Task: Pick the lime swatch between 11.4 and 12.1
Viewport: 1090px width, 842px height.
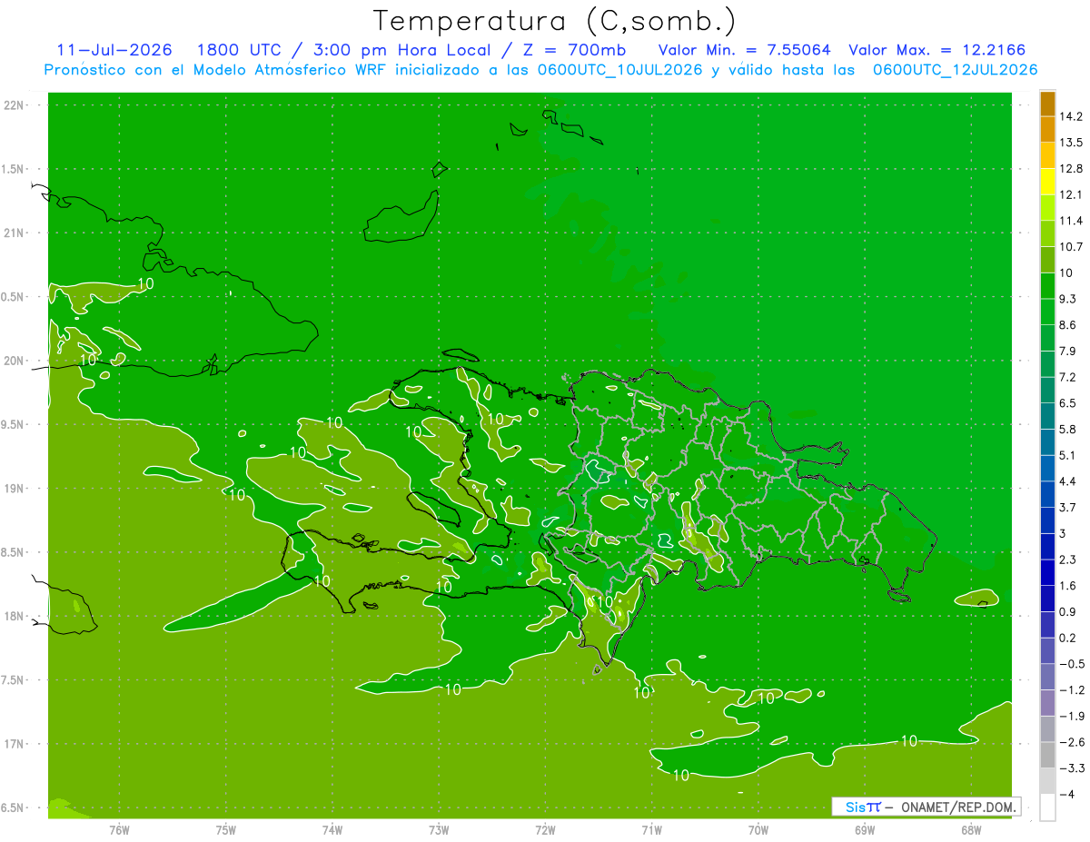Action: [x=1048, y=208]
